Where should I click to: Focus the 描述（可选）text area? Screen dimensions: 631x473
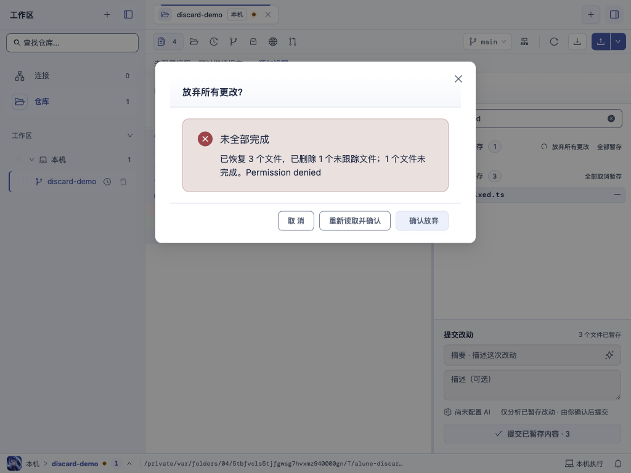coord(532,385)
